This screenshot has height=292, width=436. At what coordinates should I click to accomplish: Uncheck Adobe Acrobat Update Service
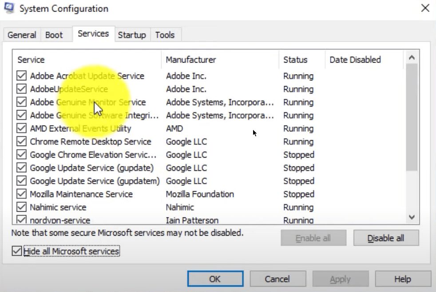(x=21, y=75)
